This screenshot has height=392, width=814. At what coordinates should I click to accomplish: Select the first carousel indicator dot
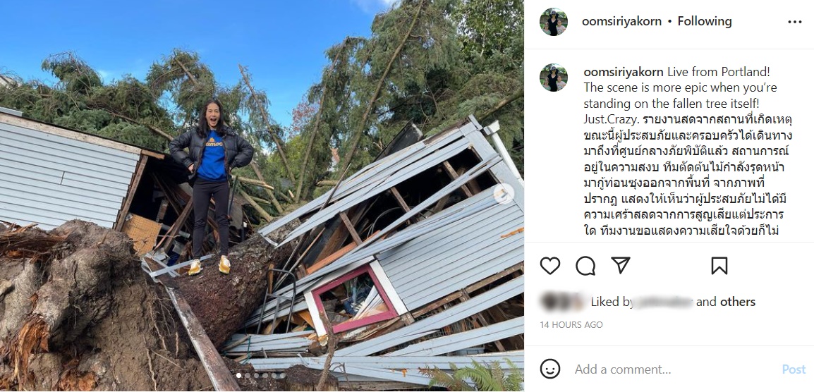coord(239,375)
